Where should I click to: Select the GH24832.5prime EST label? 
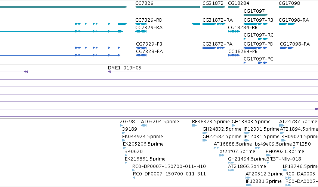click(x=222, y=129)
